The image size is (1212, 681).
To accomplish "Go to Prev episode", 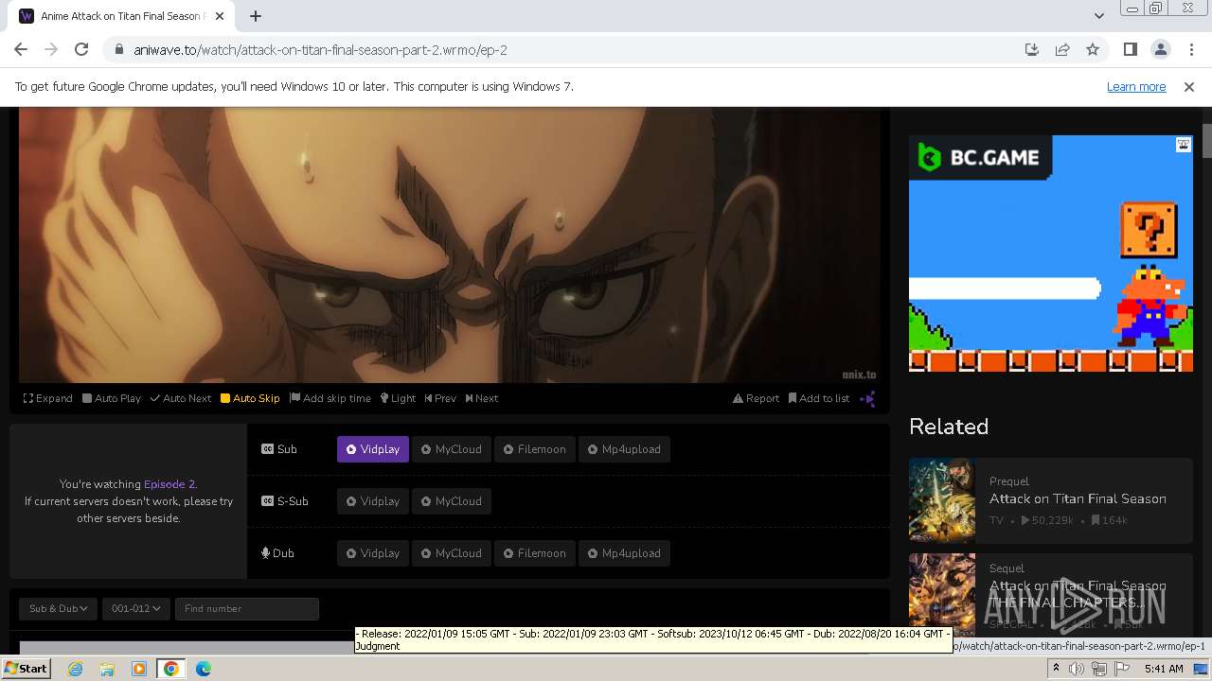I will point(440,398).
